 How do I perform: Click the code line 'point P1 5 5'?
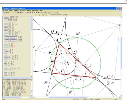[9, 23]
